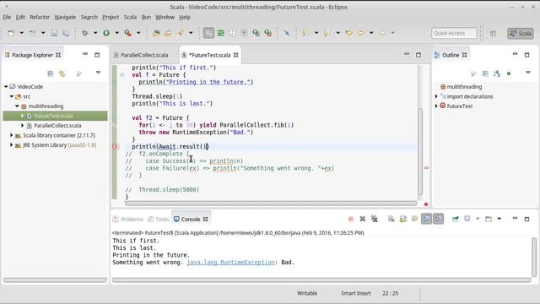Toggle Link with Editor in Package Explorer
The height and width of the screenshot is (304, 540).
[x=62, y=73]
